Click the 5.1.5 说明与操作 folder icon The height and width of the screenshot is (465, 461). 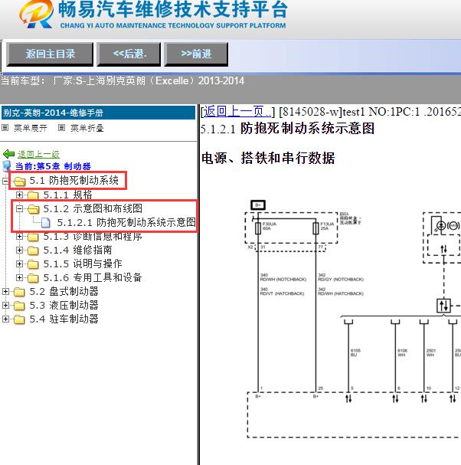(33, 264)
